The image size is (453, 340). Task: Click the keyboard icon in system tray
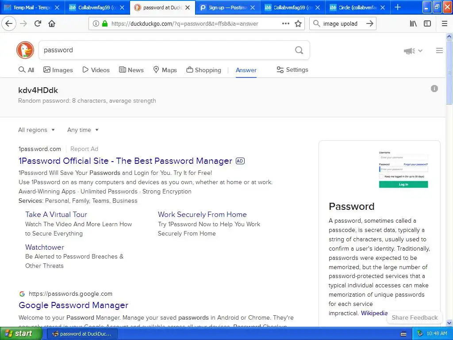click(403, 334)
